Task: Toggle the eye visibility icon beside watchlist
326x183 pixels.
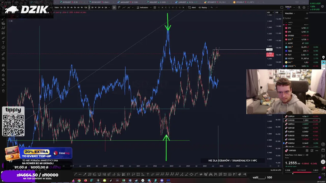Action: (x=323, y=62)
